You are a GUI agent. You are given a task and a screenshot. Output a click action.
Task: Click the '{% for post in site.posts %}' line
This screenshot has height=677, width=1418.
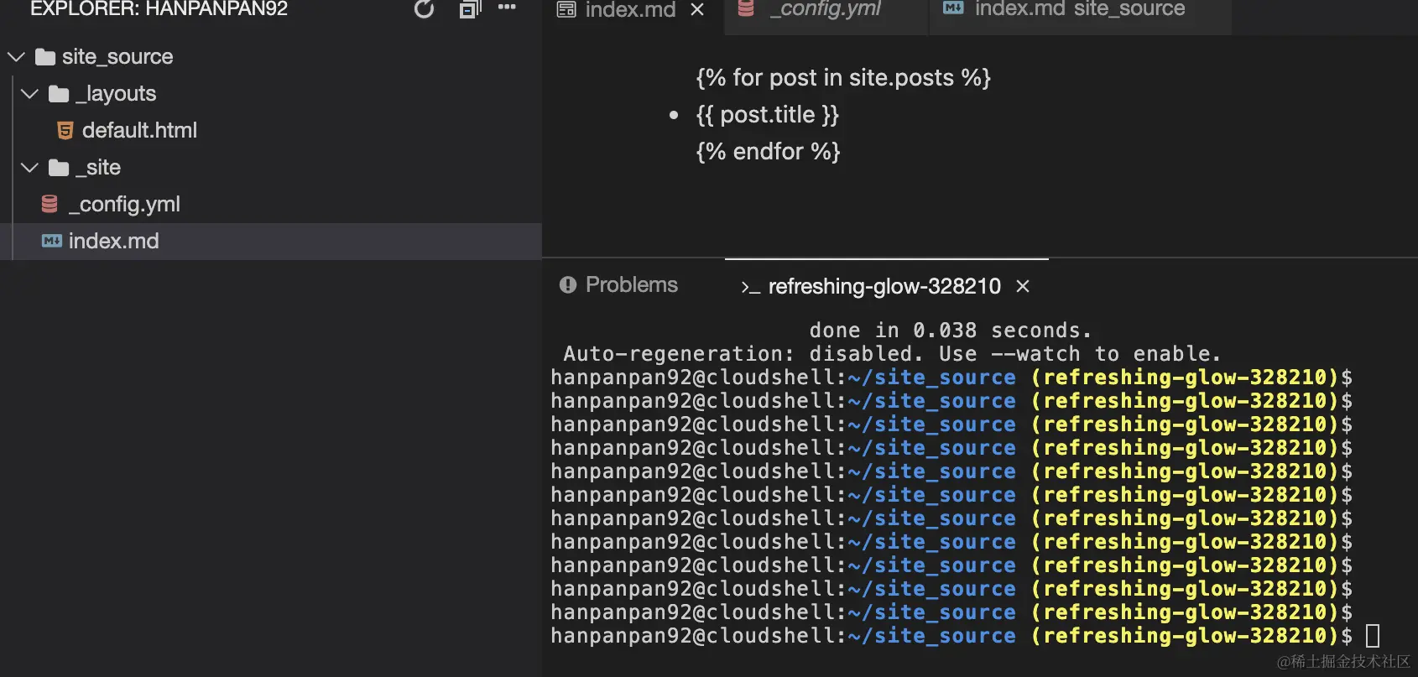[843, 78]
